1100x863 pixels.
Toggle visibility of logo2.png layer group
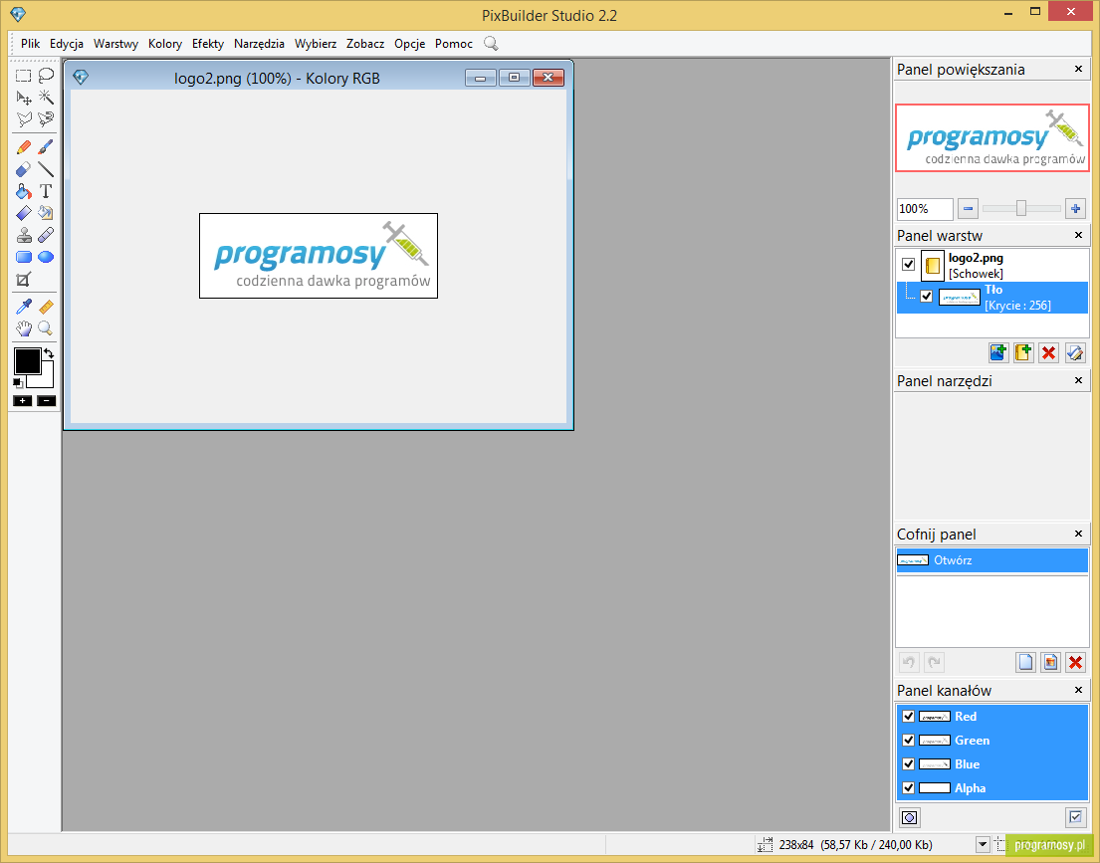[909, 265]
